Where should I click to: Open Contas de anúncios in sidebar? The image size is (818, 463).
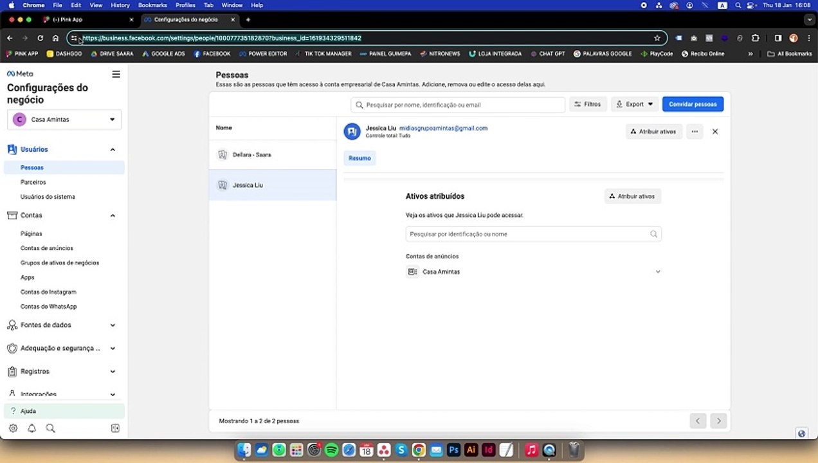[47, 248]
